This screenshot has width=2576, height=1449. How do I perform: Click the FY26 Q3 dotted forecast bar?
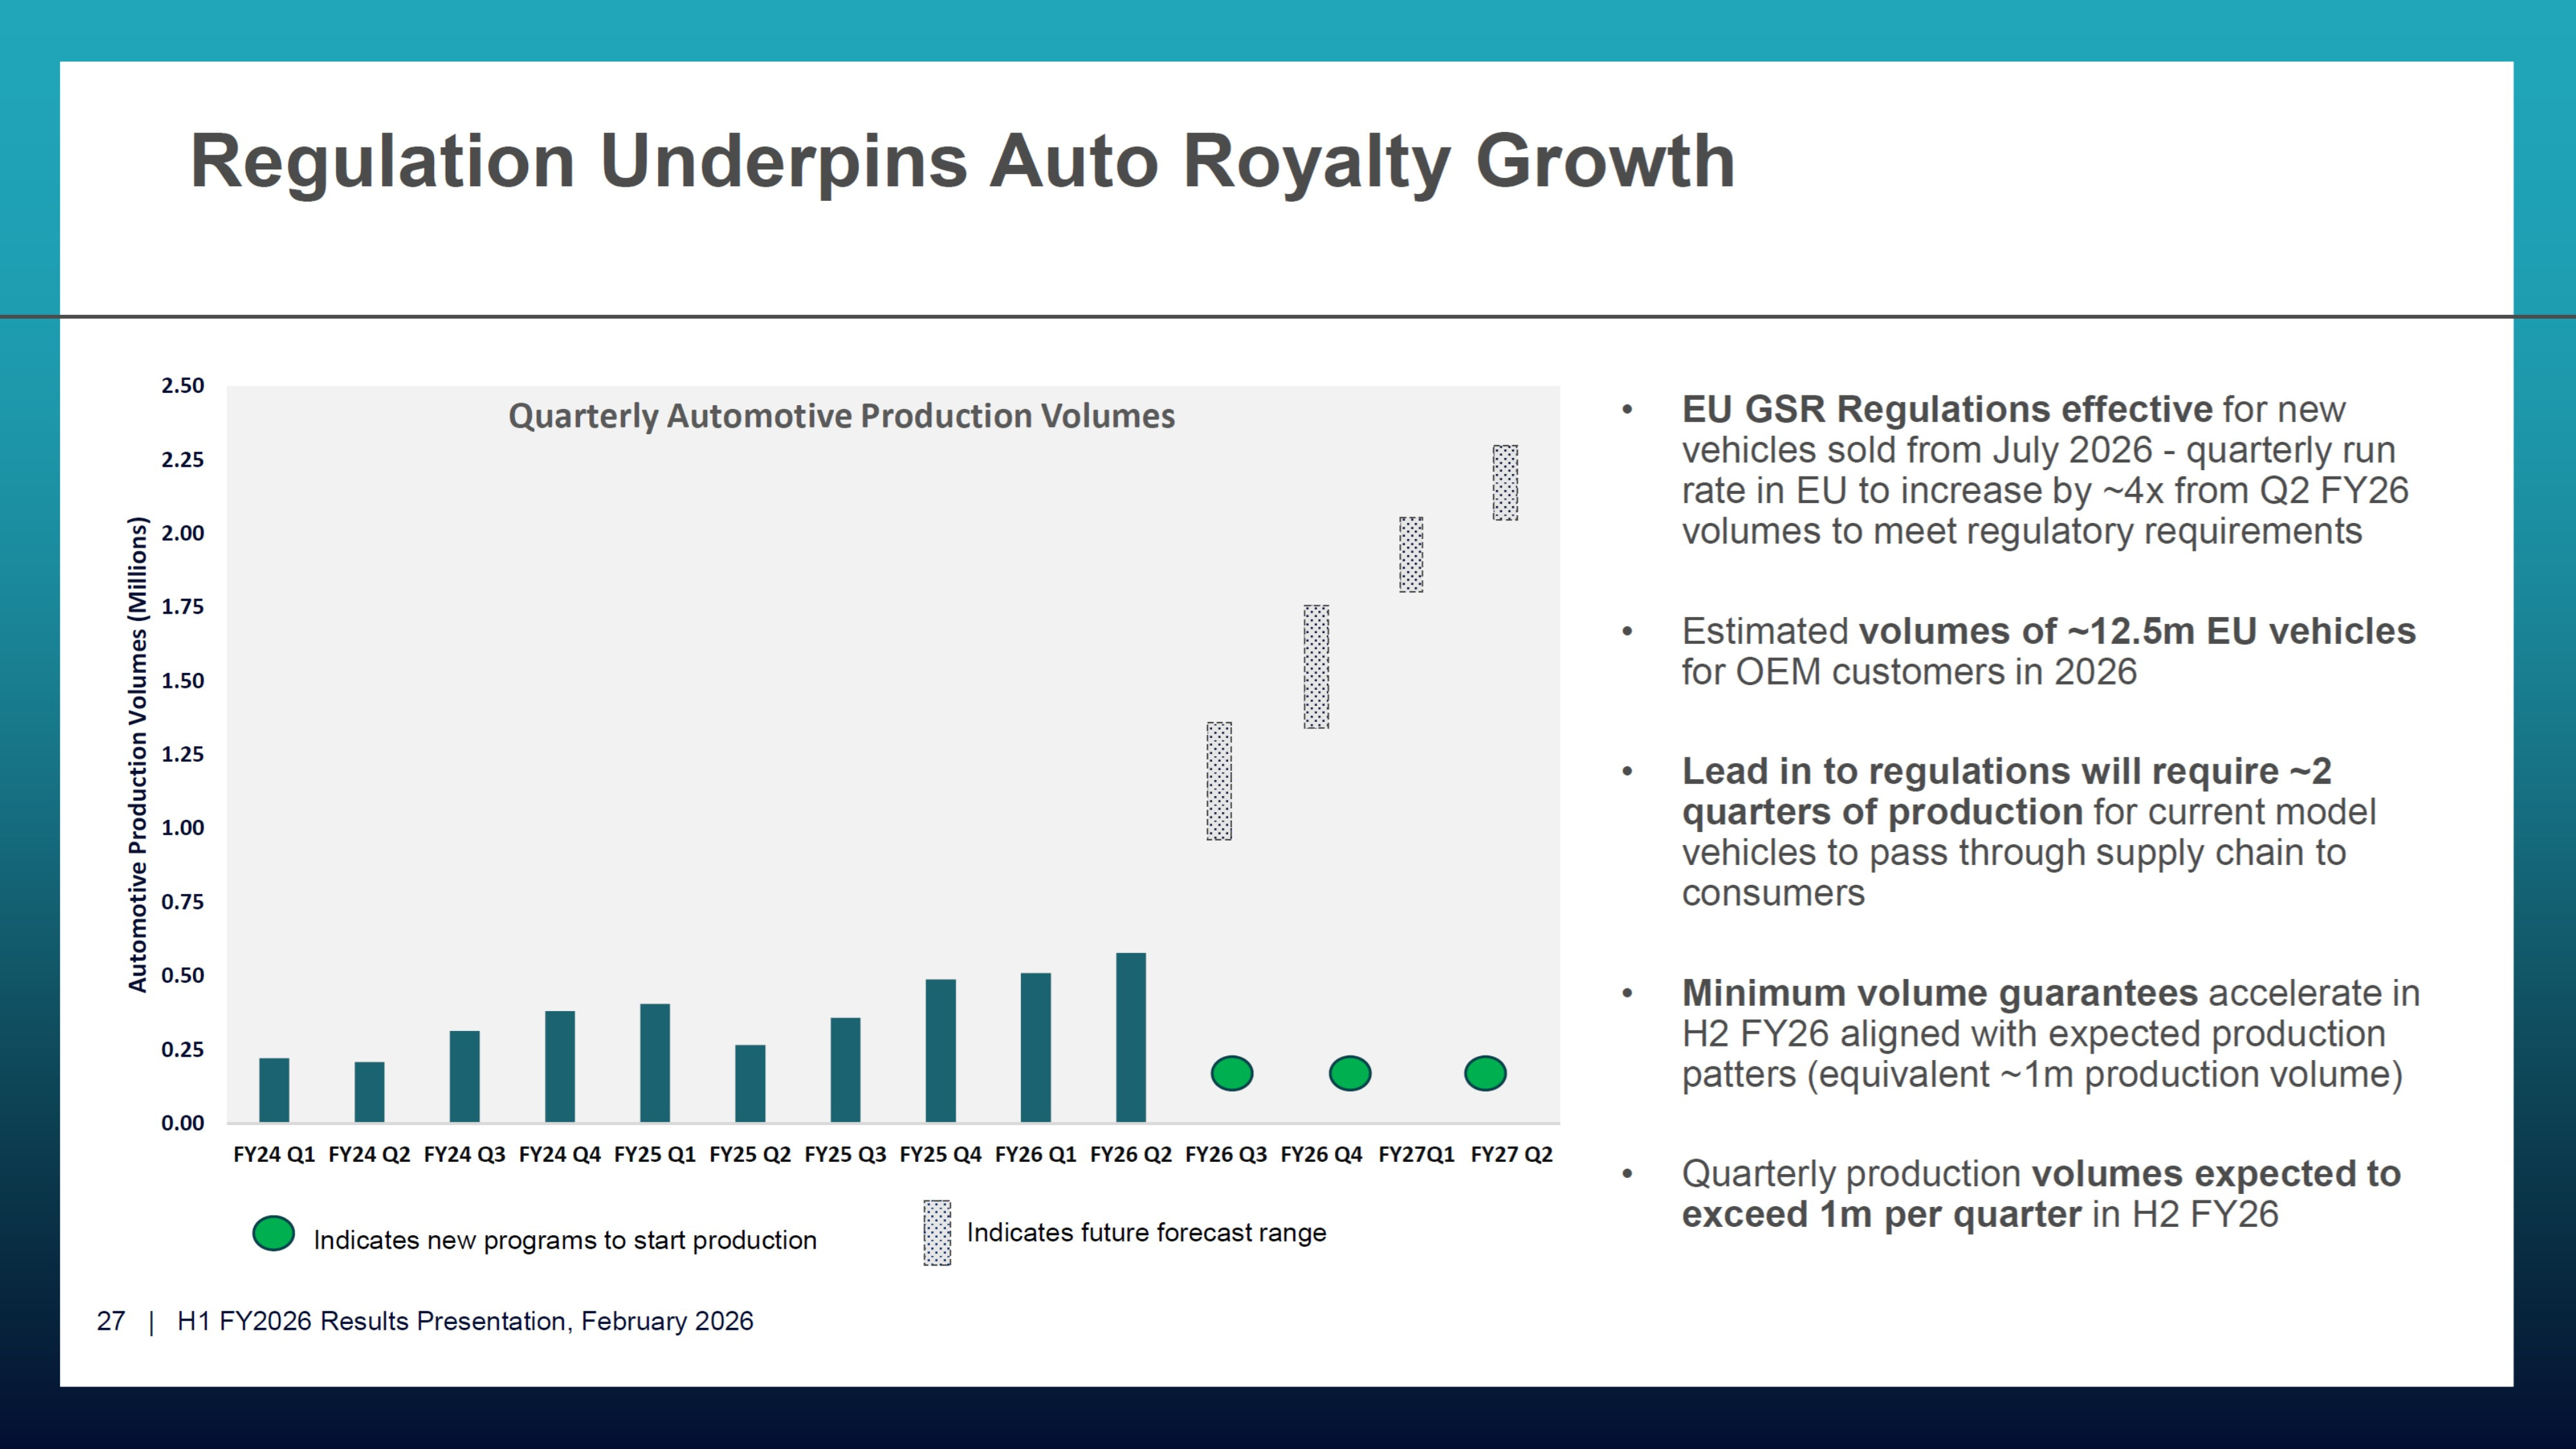point(1219,781)
